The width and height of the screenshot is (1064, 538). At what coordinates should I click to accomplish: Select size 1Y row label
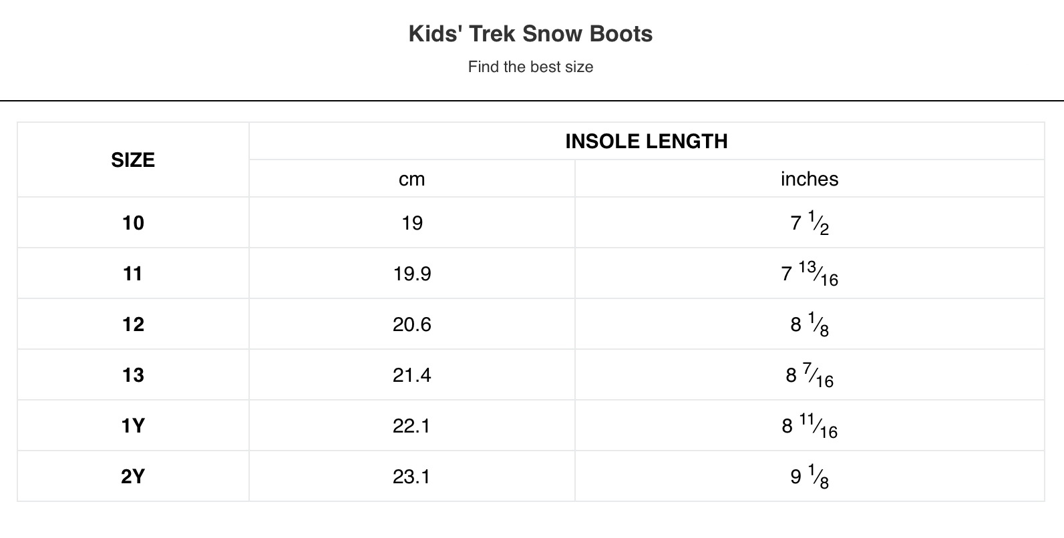point(133,426)
